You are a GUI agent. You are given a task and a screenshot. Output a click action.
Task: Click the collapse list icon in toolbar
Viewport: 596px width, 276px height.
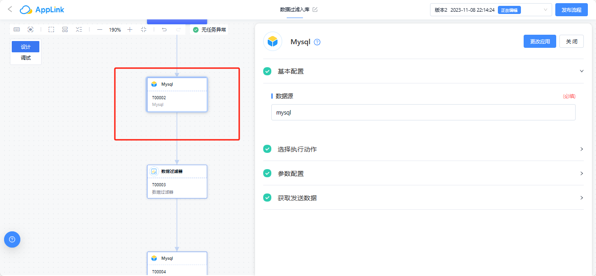tap(79, 29)
